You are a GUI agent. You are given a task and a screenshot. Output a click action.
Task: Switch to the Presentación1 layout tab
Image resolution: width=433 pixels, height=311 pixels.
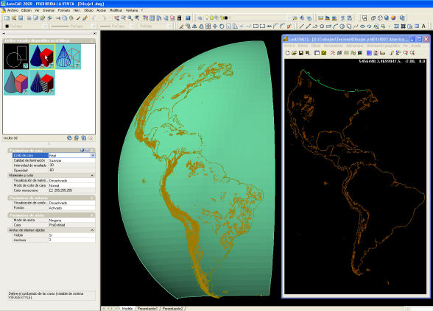tap(147, 309)
